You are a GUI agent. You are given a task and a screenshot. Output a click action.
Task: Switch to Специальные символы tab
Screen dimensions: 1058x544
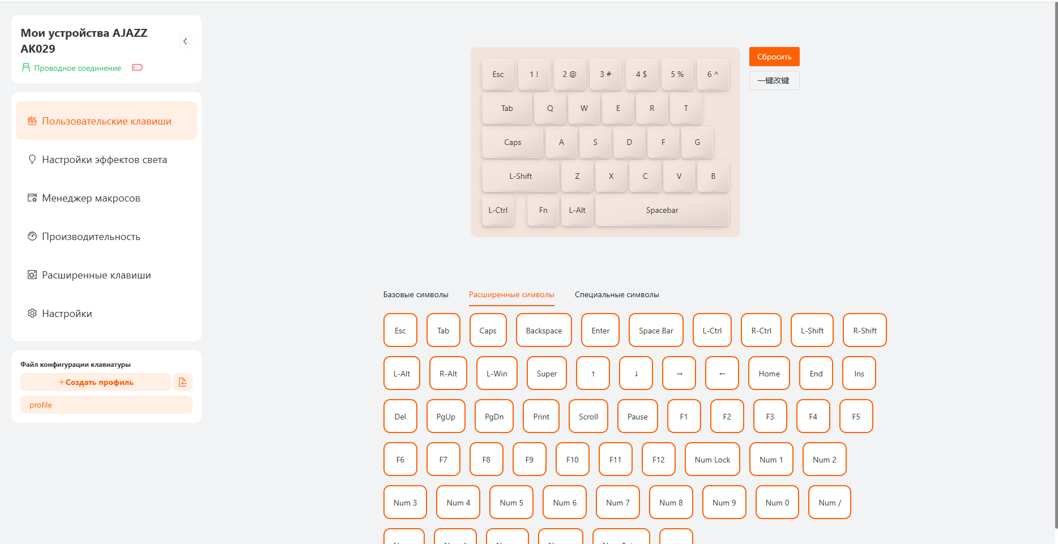click(x=617, y=295)
